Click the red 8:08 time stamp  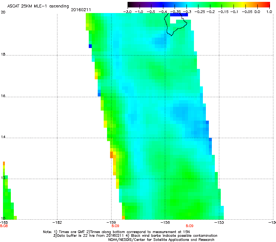tap(4, 226)
